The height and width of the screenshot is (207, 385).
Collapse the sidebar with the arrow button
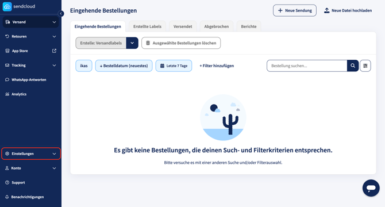tap(61, 13)
